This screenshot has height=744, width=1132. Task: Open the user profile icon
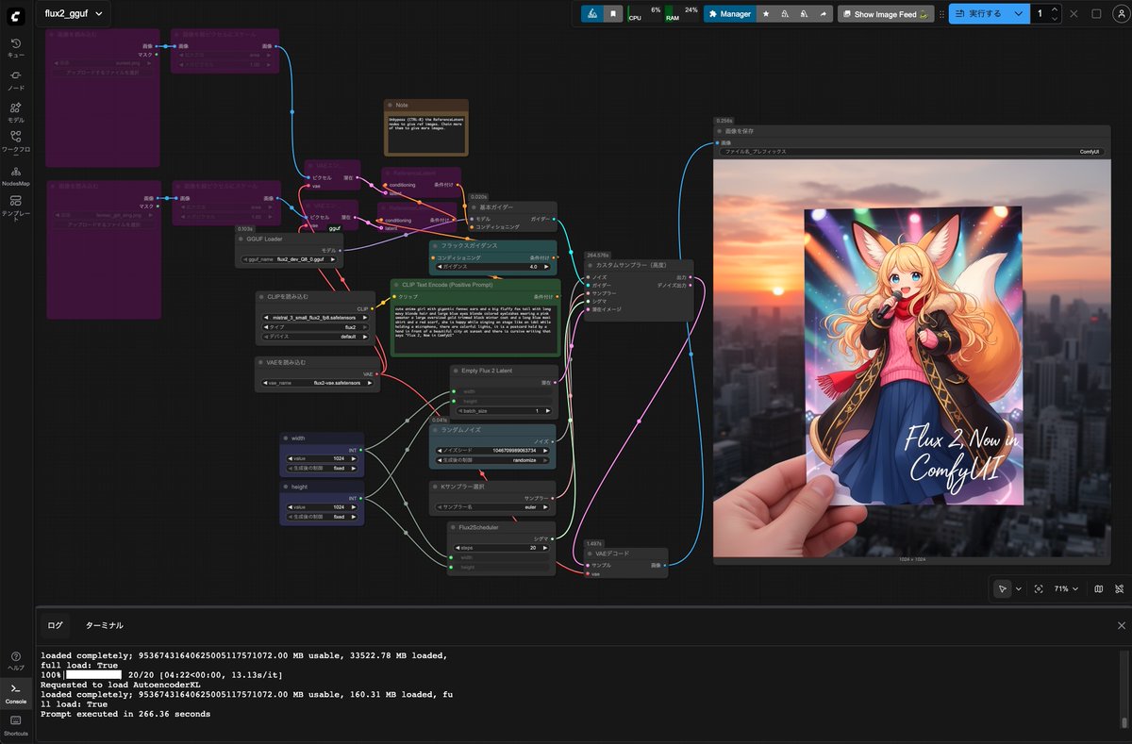pyautogui.click(x=1119, y=14)
